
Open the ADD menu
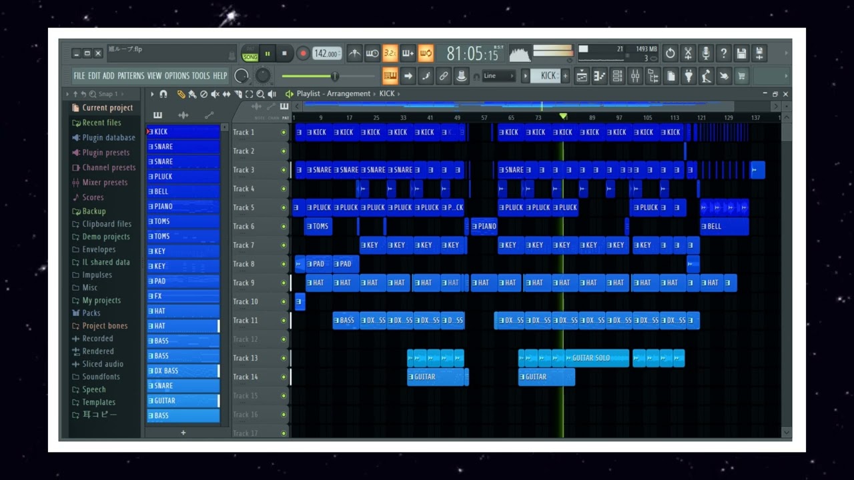click(109, 76)
